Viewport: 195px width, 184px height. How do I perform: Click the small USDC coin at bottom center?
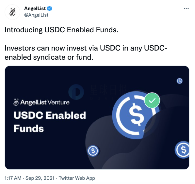point(93,151)
